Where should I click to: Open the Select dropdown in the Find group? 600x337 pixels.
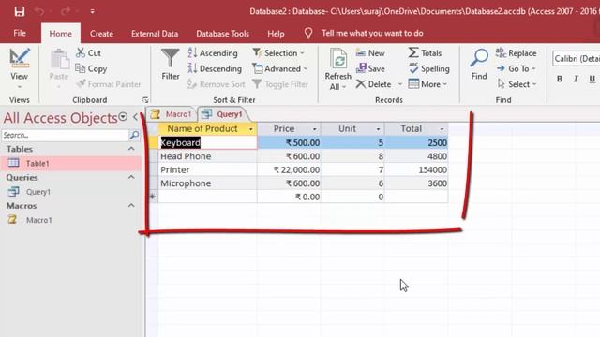[517, 84]
